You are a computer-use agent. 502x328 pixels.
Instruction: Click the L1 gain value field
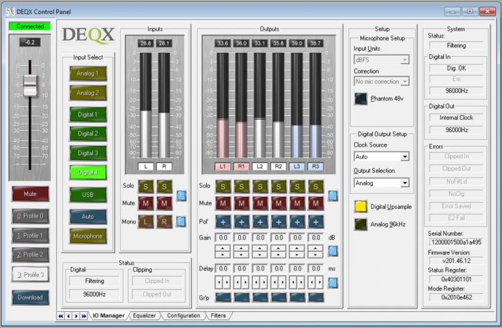click(223, 238)
